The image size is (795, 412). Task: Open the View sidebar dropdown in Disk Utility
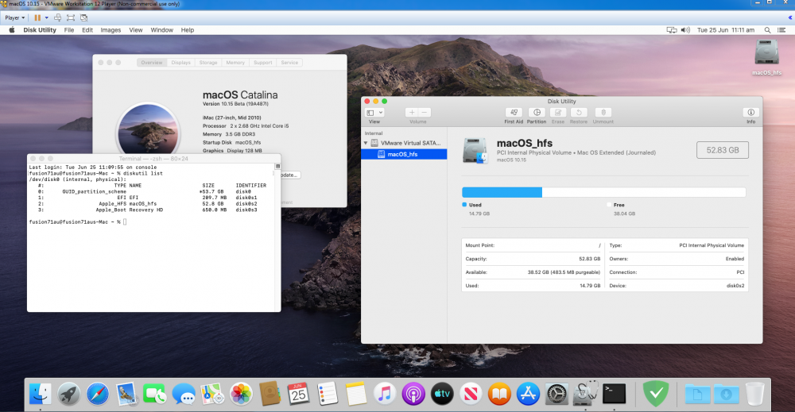[374, 113]
